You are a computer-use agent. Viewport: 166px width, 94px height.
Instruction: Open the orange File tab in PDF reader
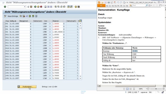[101, 6]
